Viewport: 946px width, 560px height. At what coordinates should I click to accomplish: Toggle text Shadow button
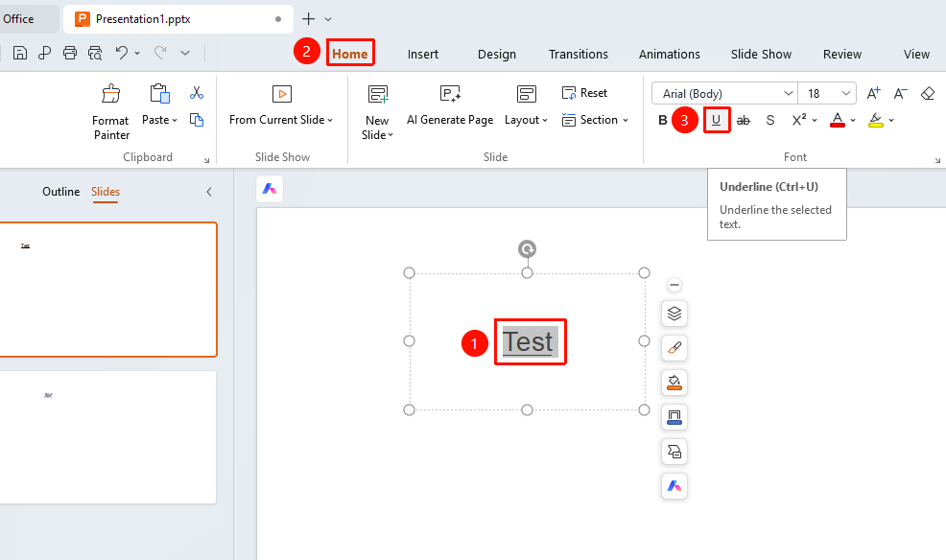pyautogui.click(x=769, y=121)
